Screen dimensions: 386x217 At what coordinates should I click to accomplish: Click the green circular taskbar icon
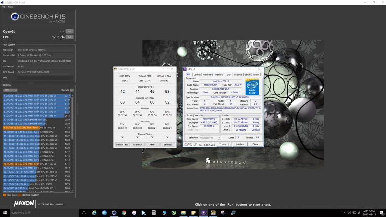click(174, 213)
